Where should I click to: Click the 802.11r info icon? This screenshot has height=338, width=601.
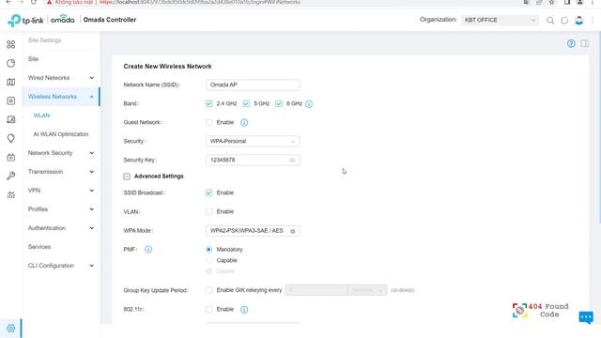pyautogui.click(x=244, y=309)
